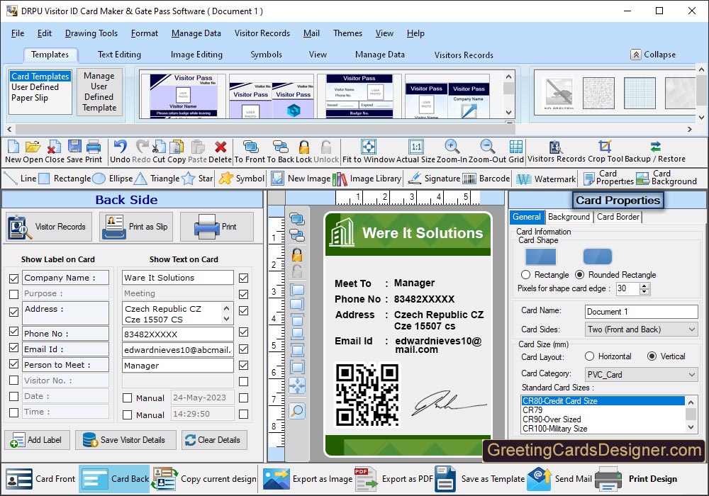The width and height of the screenshot is (709, 496).
Task: Add a Signature to the card
Action: 434,179
